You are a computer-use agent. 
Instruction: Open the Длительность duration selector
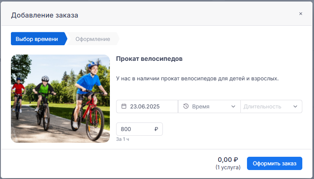[272, 106]
